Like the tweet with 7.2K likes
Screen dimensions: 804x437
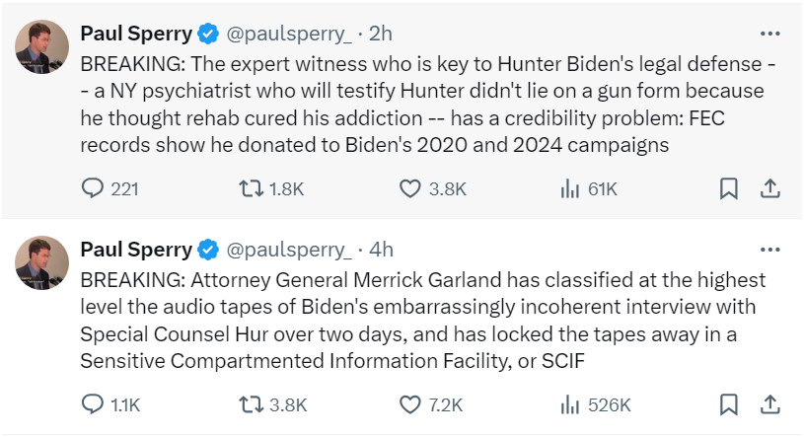point(411,404)
